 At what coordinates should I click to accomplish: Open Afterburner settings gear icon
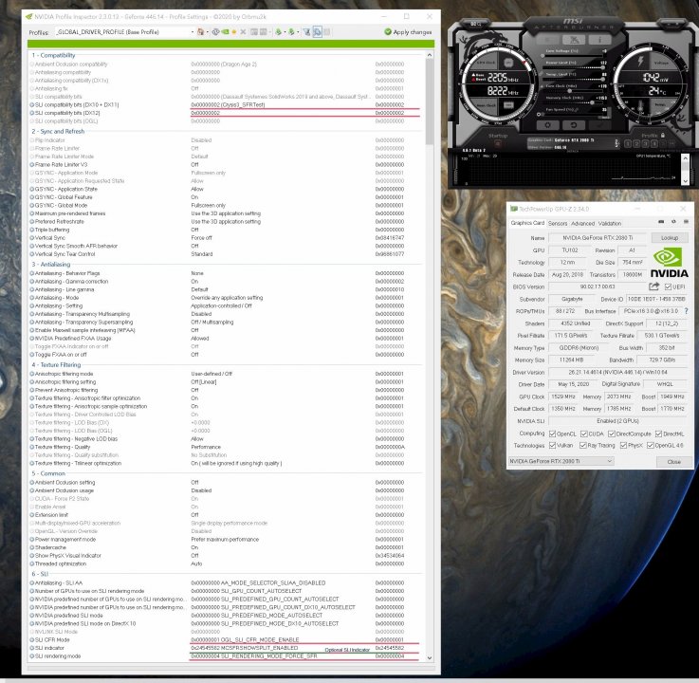[x=548, y=123]
